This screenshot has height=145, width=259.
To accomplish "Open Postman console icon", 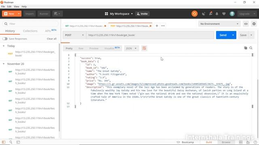I will [x=18, y=142].
